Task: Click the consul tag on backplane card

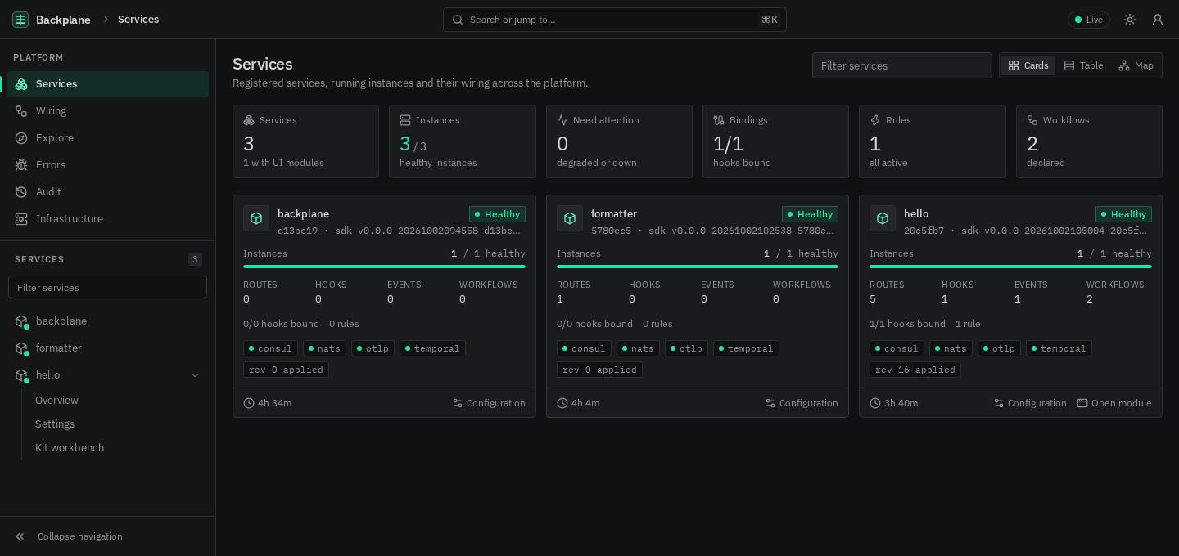Action: (x=270, y=348)
